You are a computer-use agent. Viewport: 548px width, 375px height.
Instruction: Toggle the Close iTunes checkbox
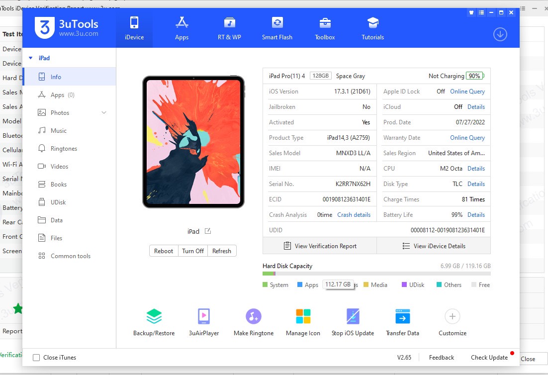coord(36,358)
